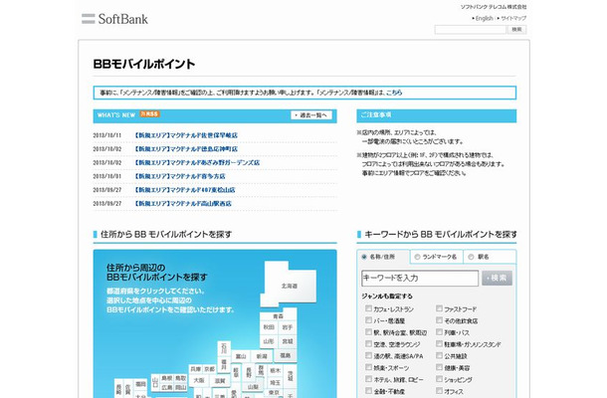Select 京都 prefecture on the map
Screen dimensions: 607x398
[x=209, y=369]
